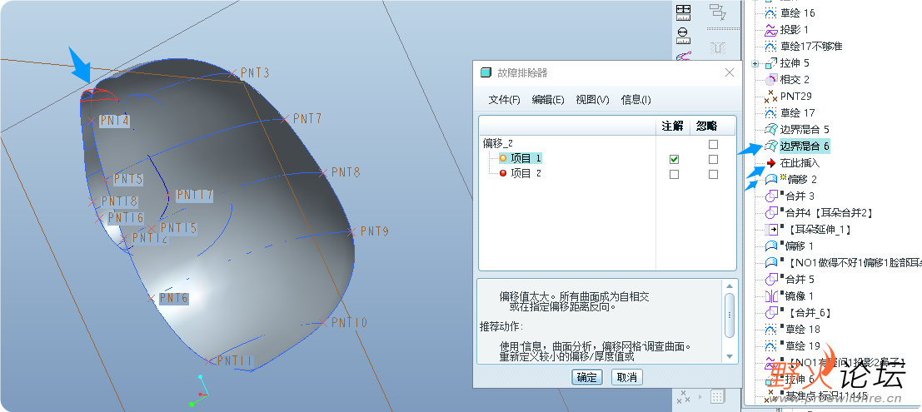The height and width of the screenshot is (412, 922).
Task: Click the red insert-here arrow icon
Action: pos(771,163)
